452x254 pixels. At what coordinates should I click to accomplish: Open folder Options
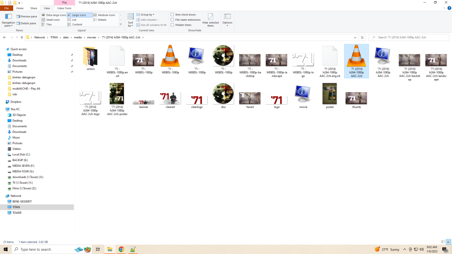click(227, 20)
